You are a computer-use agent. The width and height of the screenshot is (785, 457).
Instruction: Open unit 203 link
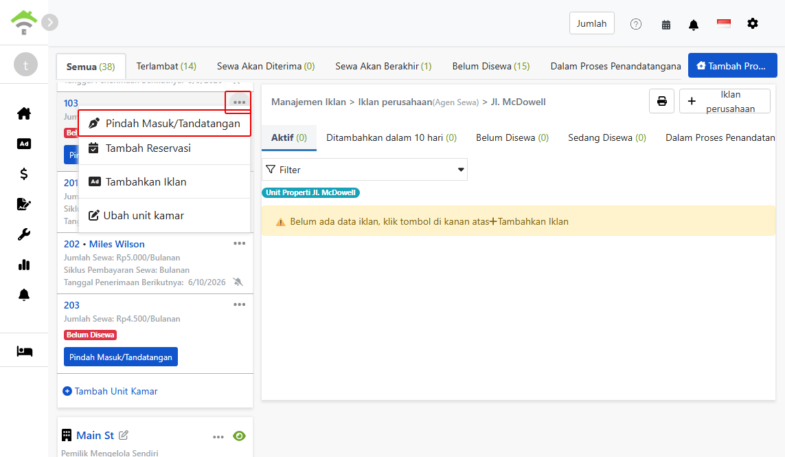(71, 305)
